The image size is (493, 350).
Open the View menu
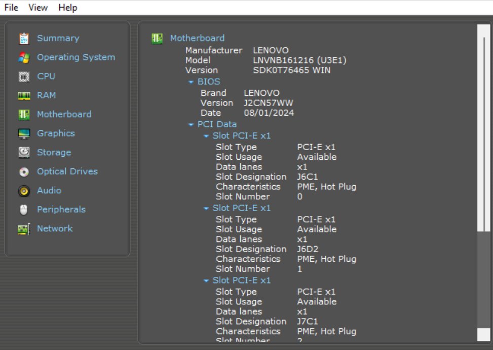(x=38, y=7)
